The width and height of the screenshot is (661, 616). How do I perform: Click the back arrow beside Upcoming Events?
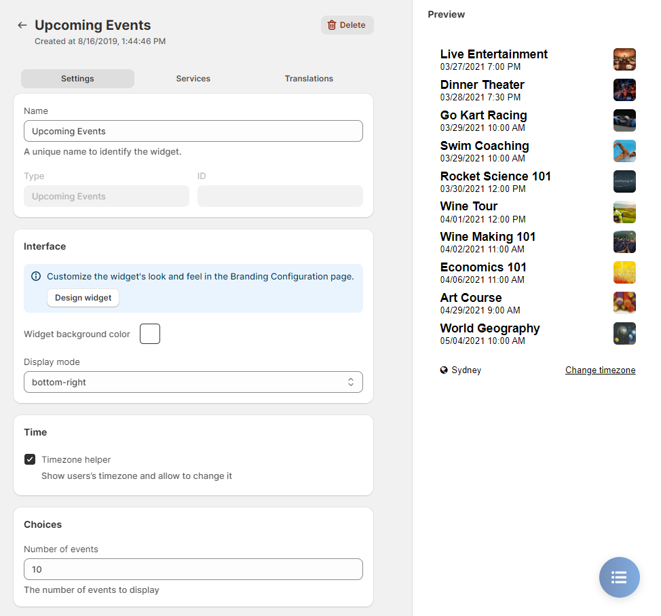[x=22, y=25]
